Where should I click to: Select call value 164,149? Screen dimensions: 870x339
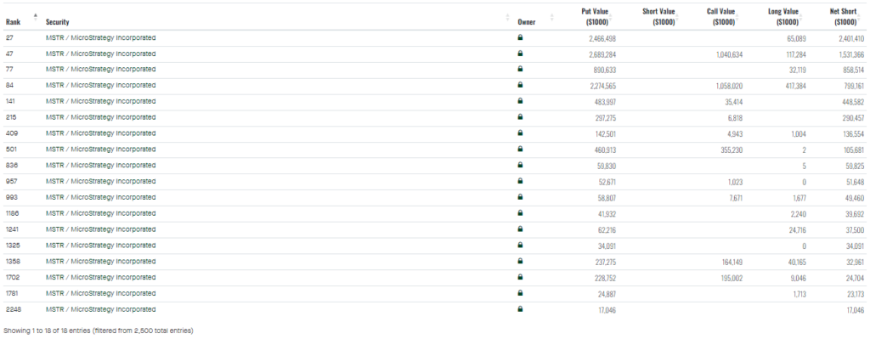(x=732, y=262)
